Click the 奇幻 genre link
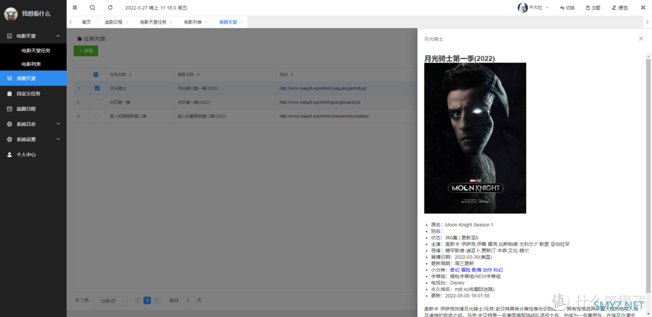 [455, 270]
